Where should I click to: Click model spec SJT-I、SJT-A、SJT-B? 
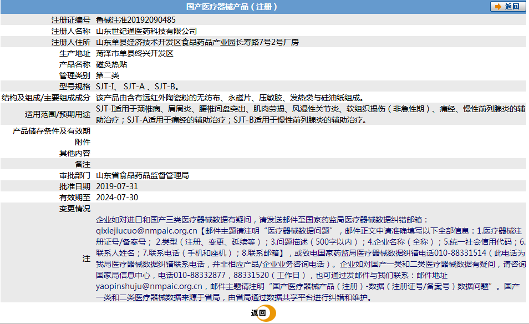(138, 87)
